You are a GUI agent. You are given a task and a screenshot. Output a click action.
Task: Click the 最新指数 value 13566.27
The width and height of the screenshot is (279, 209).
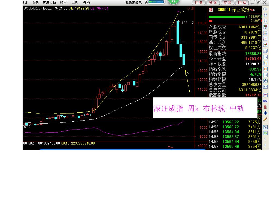pos(253,54)
